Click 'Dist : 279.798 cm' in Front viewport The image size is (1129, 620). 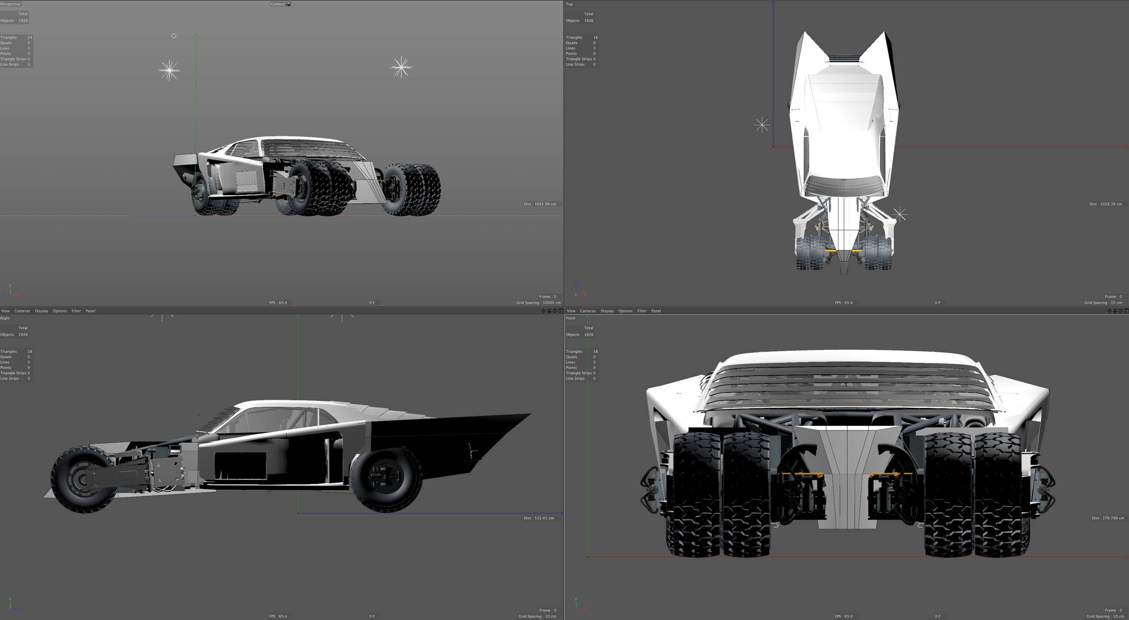(x=1107, y=518)
